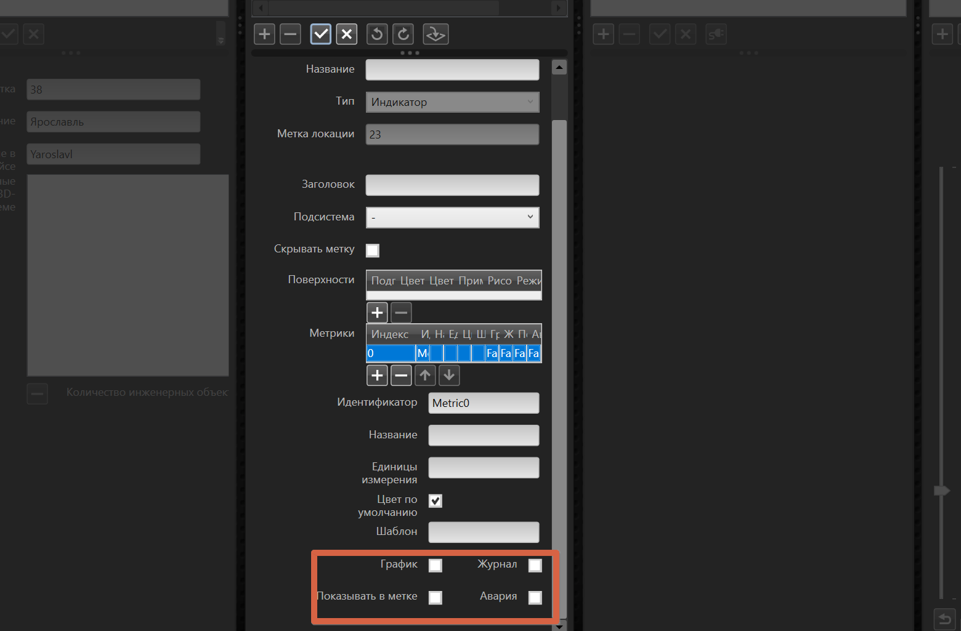The height and width of the screenshot is (631, 961).
Task: Toggle the Скрывать метку checkbox
Action: (x=373, y=250)
